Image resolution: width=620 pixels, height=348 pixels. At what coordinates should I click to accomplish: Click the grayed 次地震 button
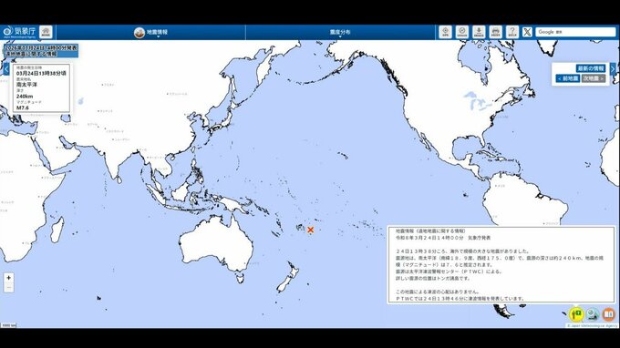click(594, 78)
